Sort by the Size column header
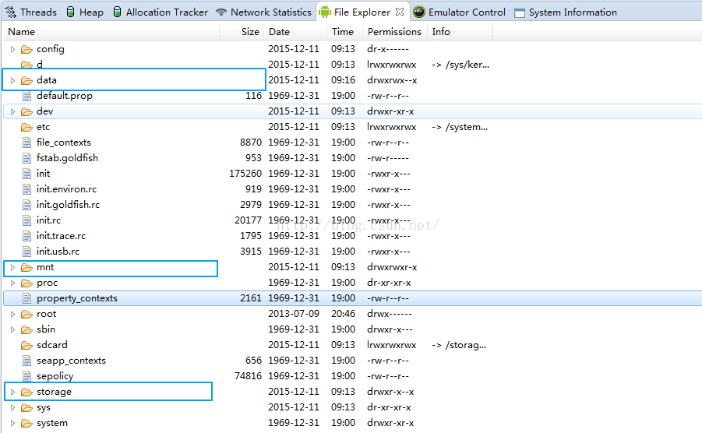 (249, 32)
